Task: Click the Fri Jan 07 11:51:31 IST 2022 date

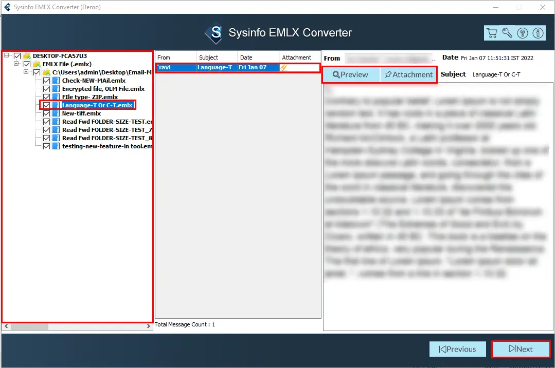Action: pyautogui.click(x=497, y=58)
